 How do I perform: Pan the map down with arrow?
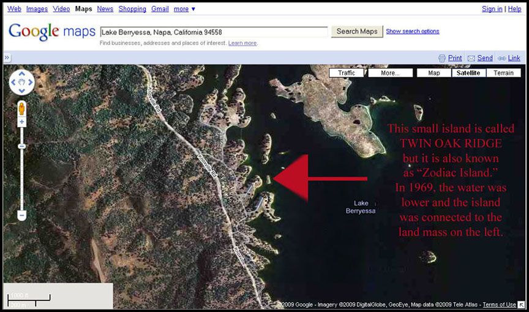pyautogui.click(x=22, y=91)
